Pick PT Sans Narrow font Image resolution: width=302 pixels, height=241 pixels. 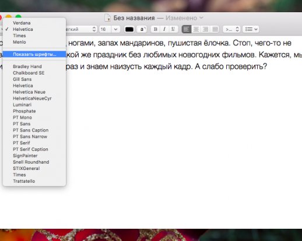click(x=34, y=137)
